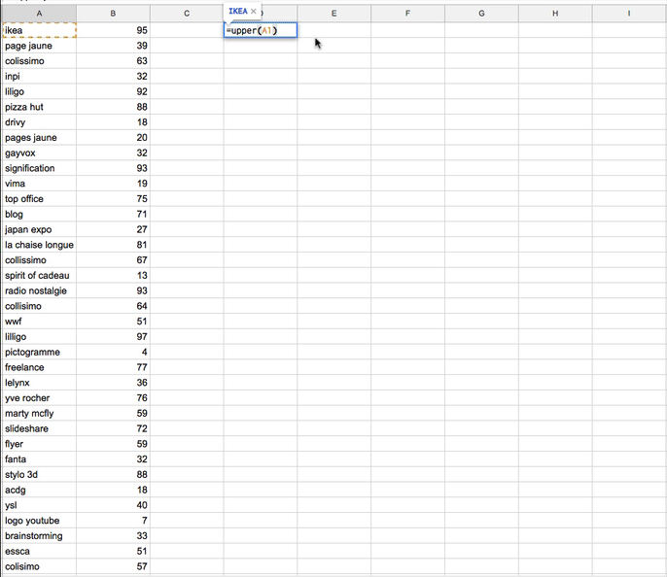Select the cell containing 'pages jaune'
Image resolution: width=667 pixels, height=577 pixels.
tap(39, 137)
